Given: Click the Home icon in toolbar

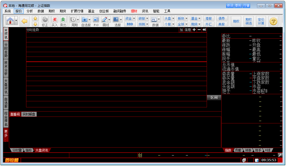Looking at the screenshot, I should [x=10, y=21].
